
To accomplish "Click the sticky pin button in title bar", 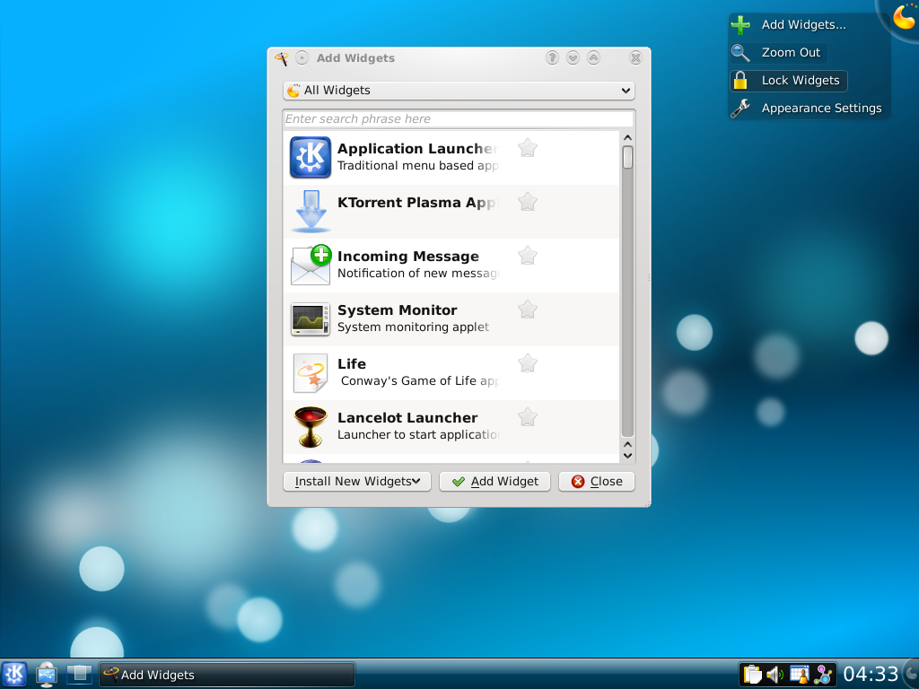I will click(302, 57).
